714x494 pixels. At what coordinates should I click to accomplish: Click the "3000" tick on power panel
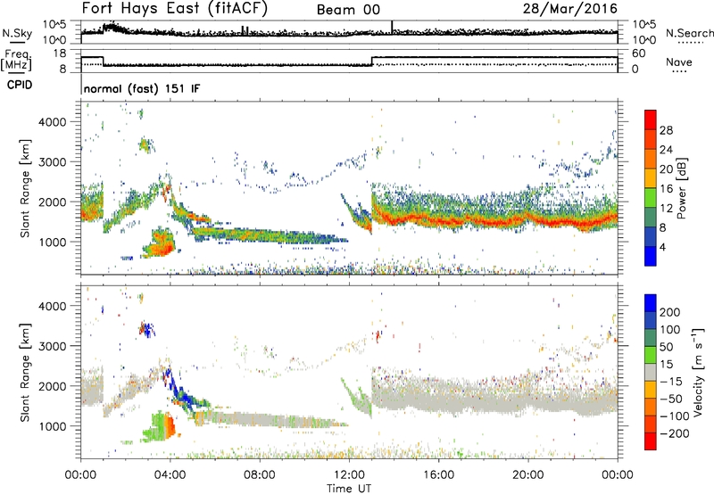pos(52,162)
